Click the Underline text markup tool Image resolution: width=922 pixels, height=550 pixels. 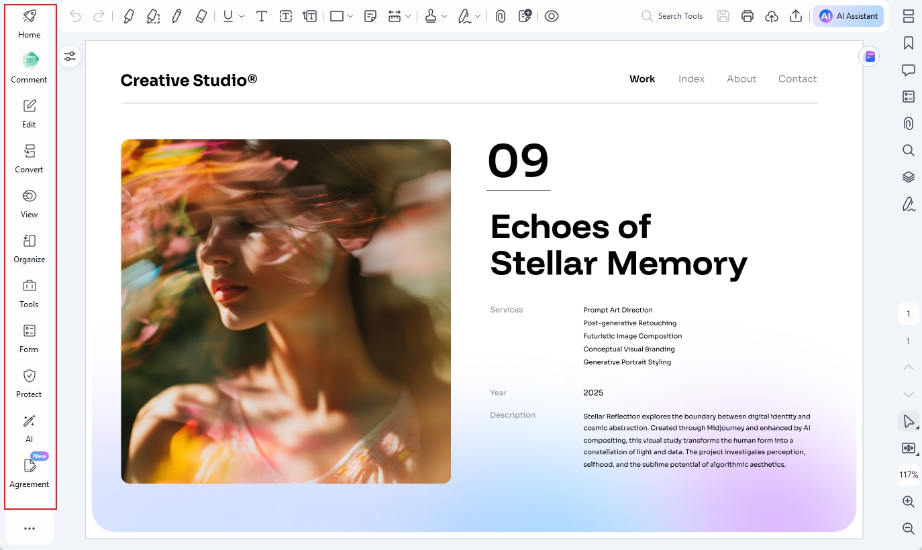228,16
